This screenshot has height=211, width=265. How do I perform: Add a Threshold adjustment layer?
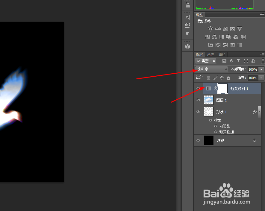pyautogui.click(x=225, y=45)
